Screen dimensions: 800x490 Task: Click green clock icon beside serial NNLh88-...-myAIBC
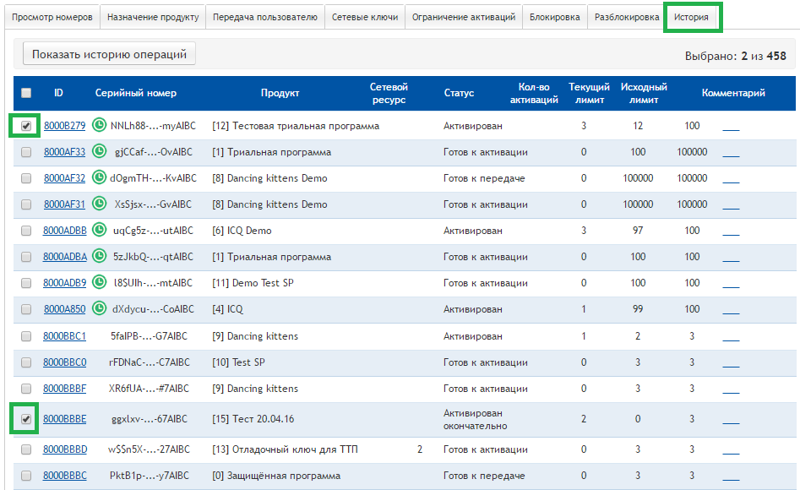coord(100,126)
